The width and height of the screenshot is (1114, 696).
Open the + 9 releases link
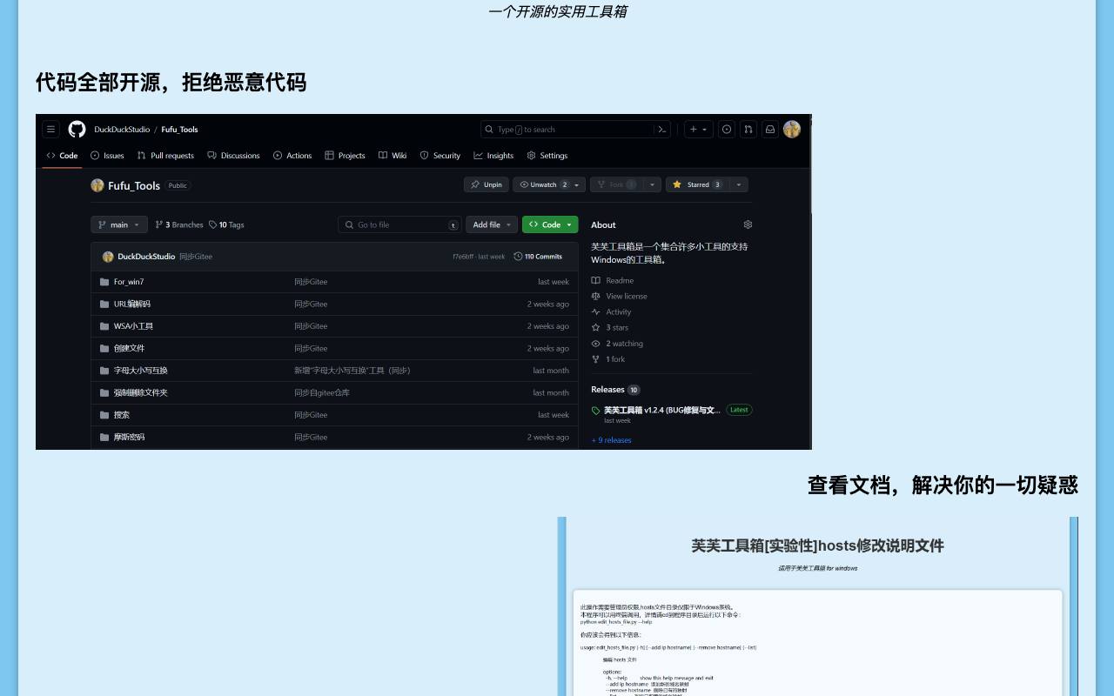pos(612,440)
